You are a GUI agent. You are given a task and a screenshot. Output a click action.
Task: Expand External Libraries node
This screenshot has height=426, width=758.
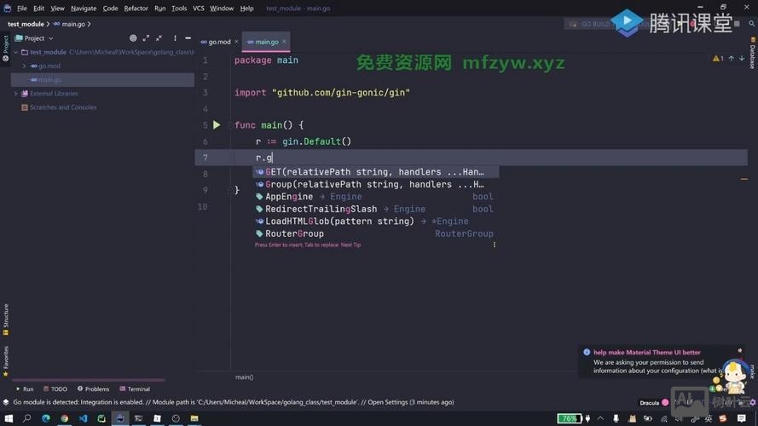tap(16, 93)
